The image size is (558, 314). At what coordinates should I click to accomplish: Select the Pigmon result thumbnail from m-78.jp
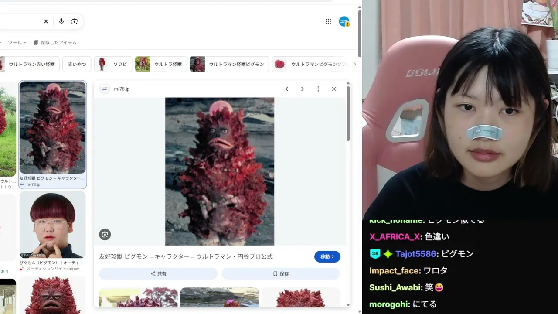(x=53, y=128)
